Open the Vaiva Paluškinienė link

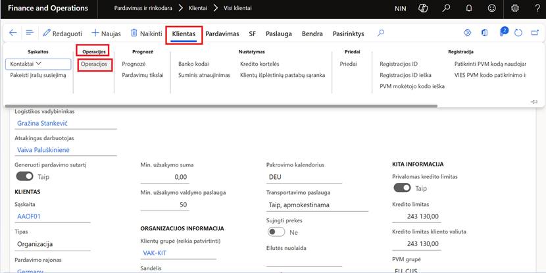[x=43, y=150]
